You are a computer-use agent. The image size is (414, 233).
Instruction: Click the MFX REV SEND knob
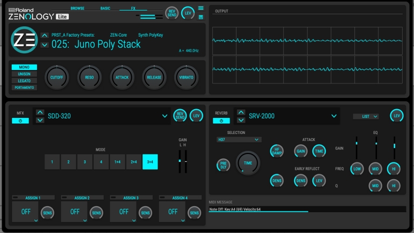tap(180, 116)
